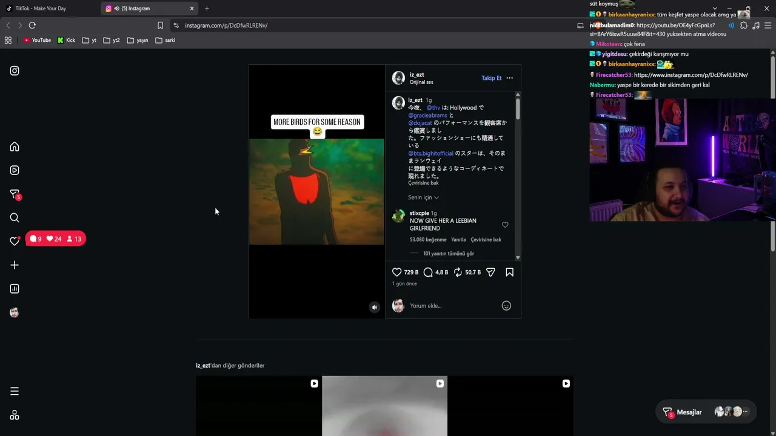Screen dimensions: 776x436
Task: Open @bts.bighitofficial mention in caption
Action: pos(430,153)
